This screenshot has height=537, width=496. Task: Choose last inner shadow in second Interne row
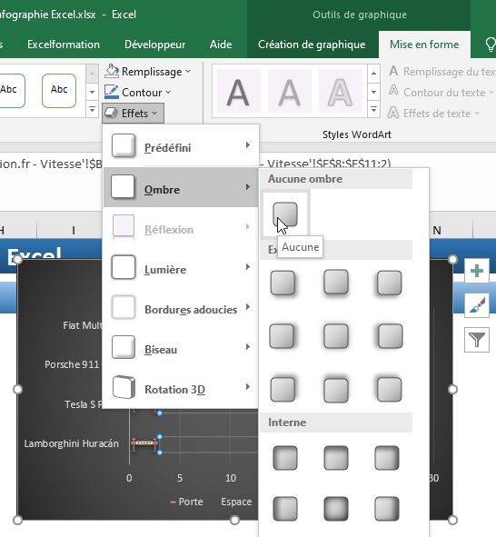tap(386, 509)
